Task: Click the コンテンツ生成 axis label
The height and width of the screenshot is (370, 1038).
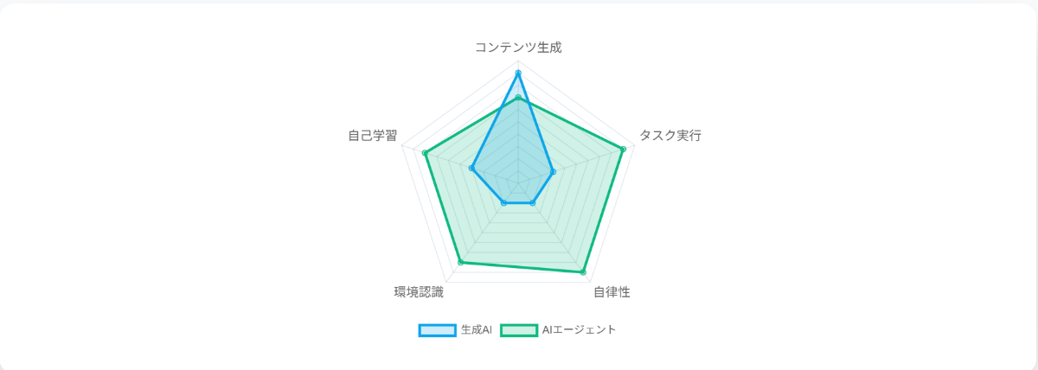Action: pos(518,48)
